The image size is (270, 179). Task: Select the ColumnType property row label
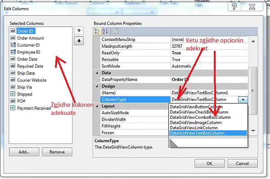click(135, 99)
